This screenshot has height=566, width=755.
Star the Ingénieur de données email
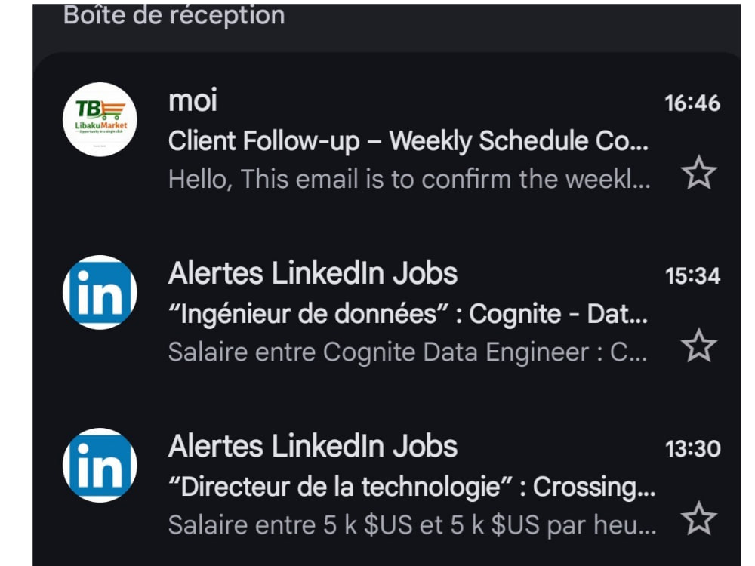698,345
